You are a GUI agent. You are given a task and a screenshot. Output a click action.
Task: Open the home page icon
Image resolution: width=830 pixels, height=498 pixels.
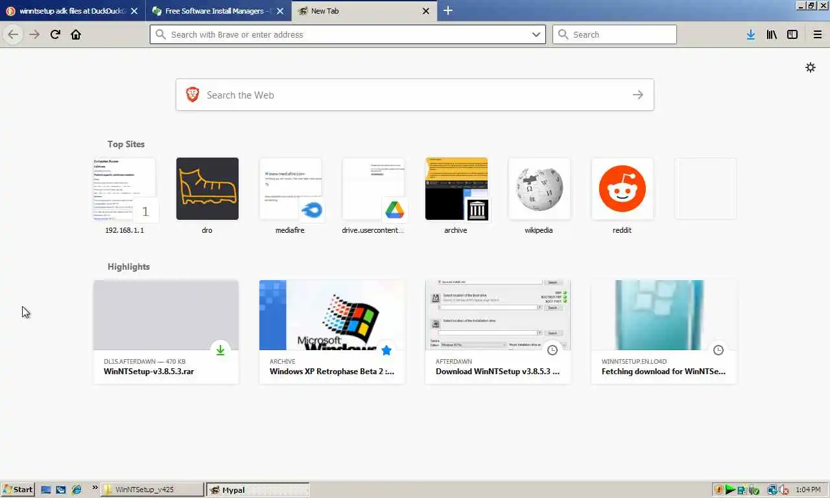(76, 34)
